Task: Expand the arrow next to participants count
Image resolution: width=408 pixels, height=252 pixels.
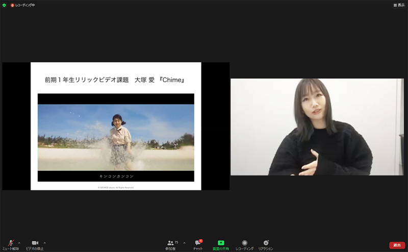Action: click(184, 242)
